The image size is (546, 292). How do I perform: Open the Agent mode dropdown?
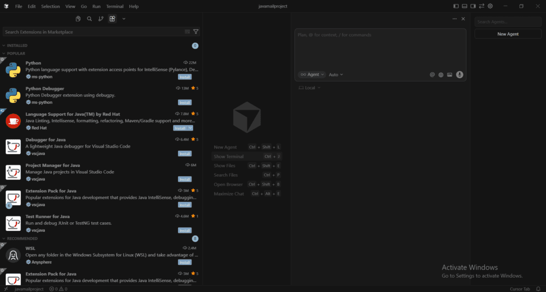point(312,75)
